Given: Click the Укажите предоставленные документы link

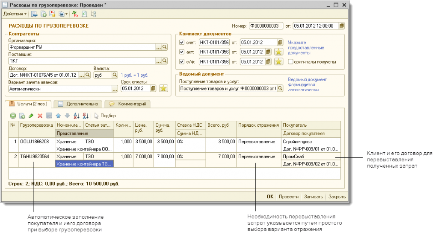Looking at the screenshot, I should (x=306, y=48).
